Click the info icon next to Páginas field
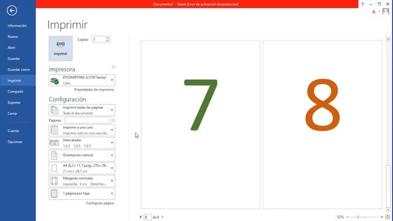The height and width of the screenshot is (221, 393). [x=113, y=120]
